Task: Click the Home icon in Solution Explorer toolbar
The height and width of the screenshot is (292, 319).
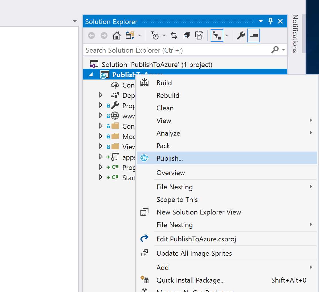Action: click(116, 35)
